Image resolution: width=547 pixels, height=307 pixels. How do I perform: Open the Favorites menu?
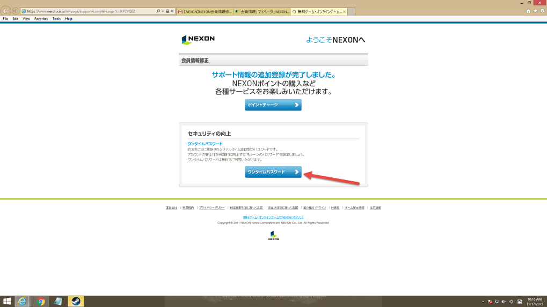(x=41, y=19)
